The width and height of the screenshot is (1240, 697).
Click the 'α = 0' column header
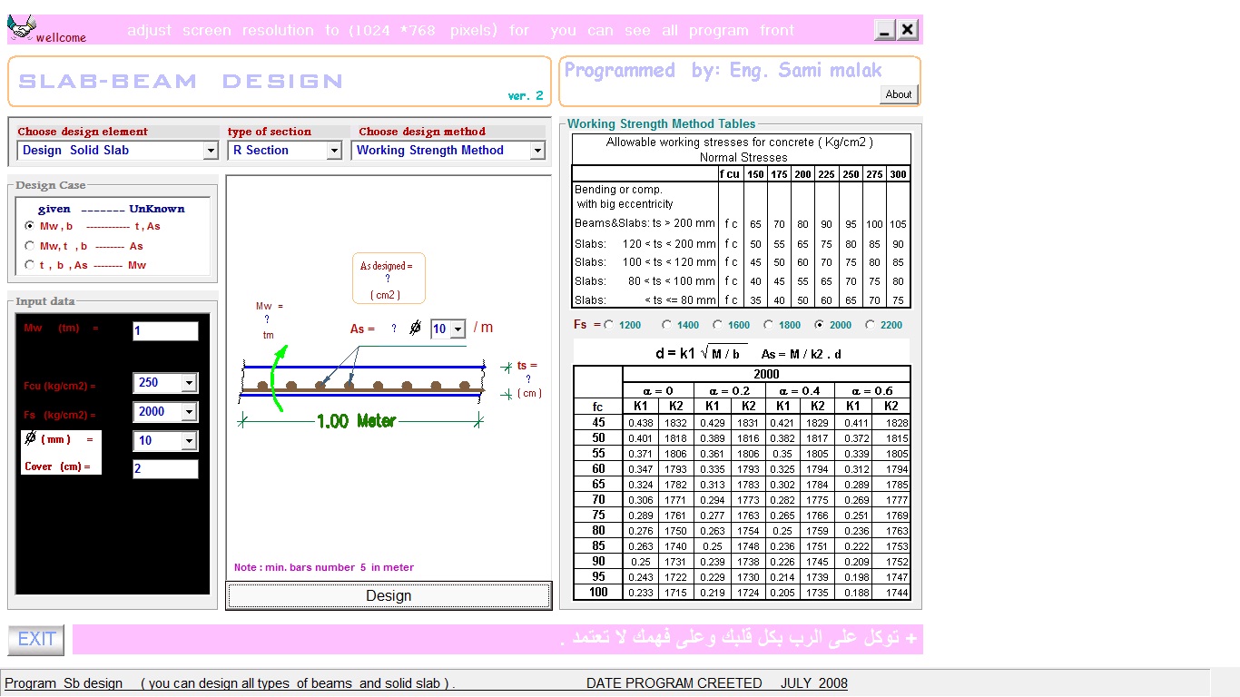[x=658, y=390]
